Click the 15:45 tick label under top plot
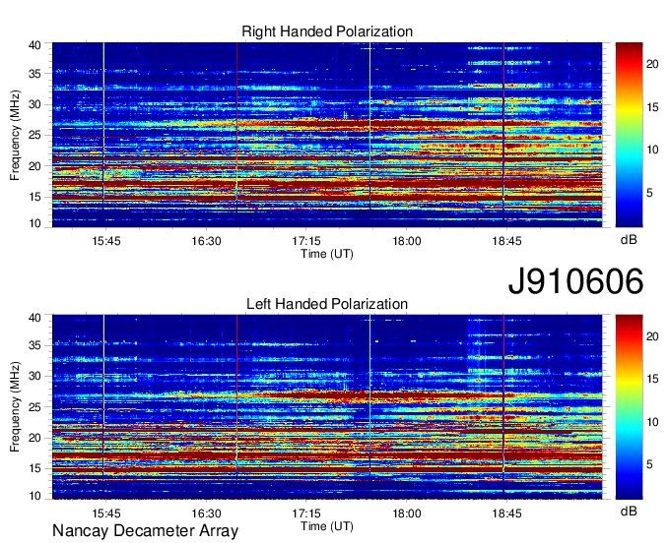Image resolution: width=670 pixels, height=543 pixels. click(x=106, y=241)
